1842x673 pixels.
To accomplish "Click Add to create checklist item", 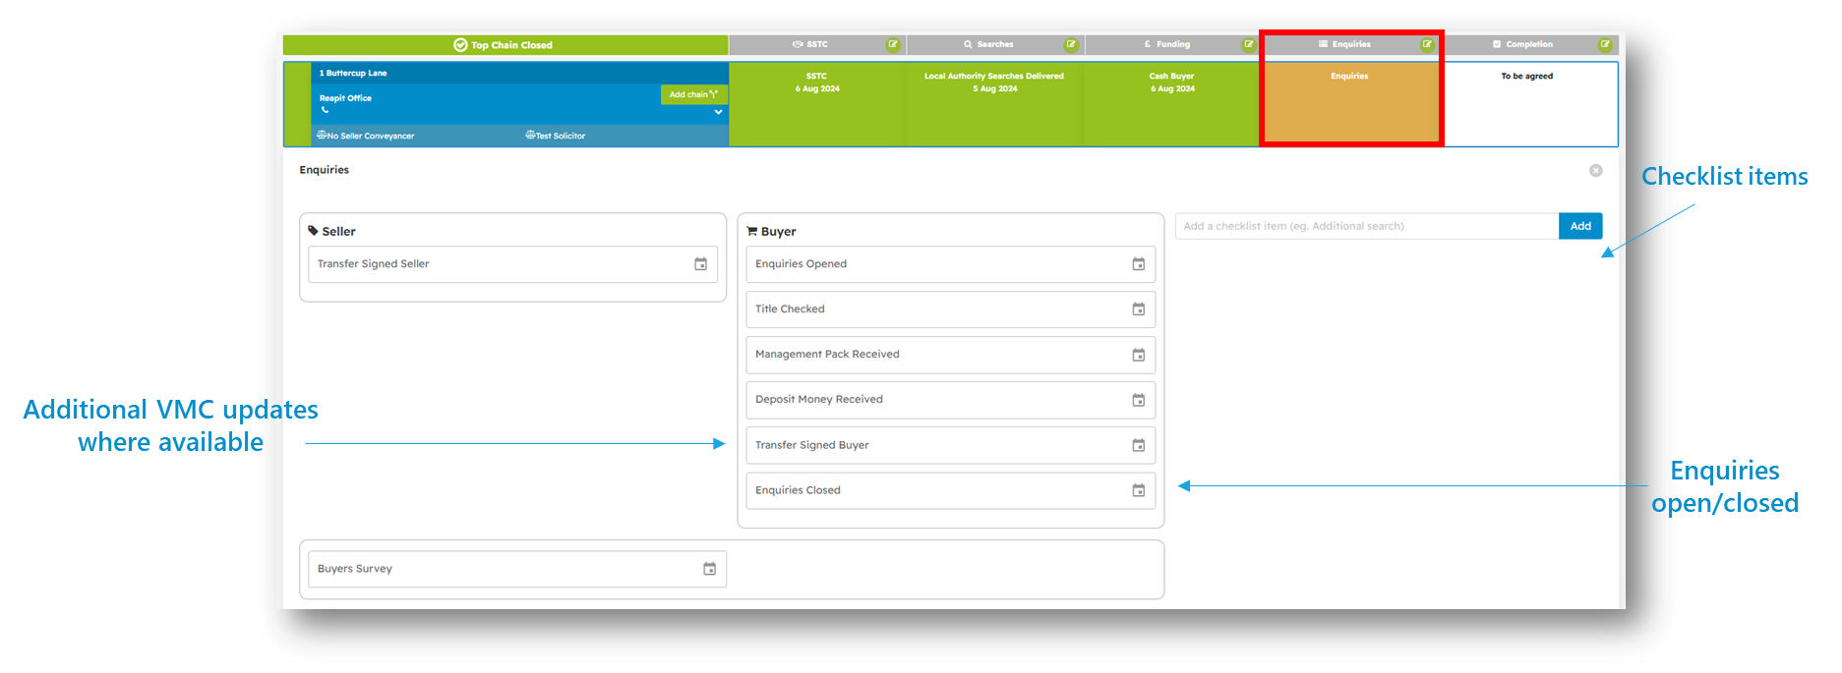I will click(x=1580, y=226).
